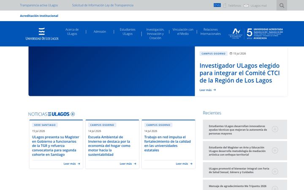Viewport: 304px width, 190px height.
Task: Open the Relaciones Internacionales menu
Action: [211, 32]
